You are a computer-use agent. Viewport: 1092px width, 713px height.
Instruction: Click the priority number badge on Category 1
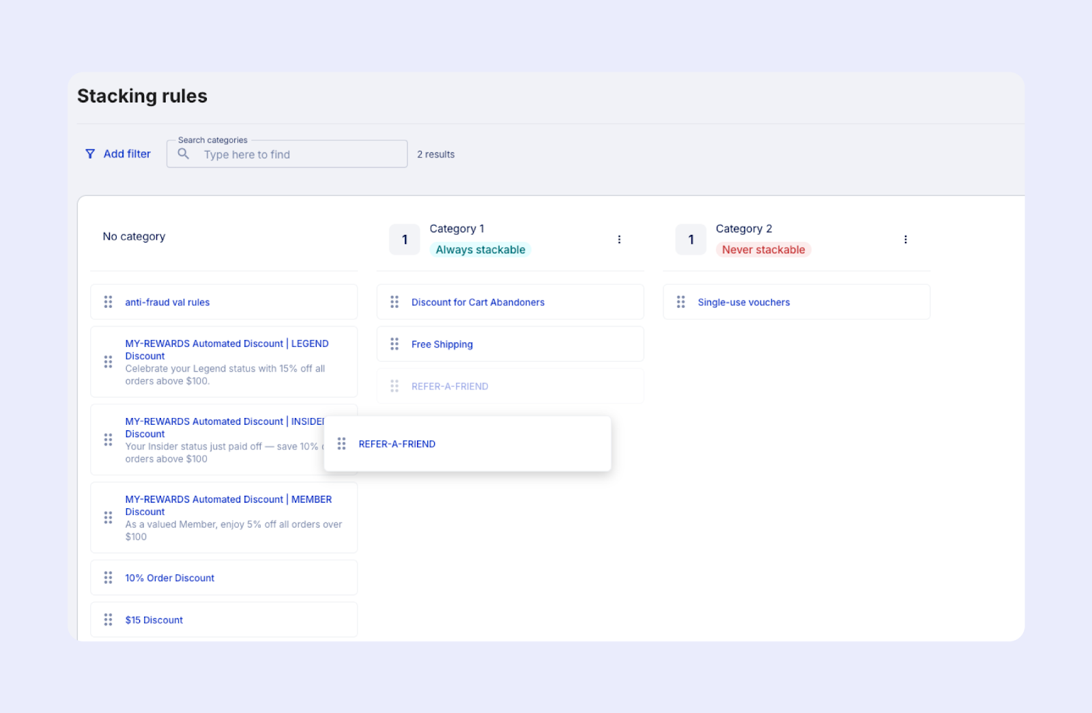(404, 239)
